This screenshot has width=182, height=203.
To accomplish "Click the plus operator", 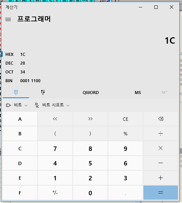I will click(160, 178).
